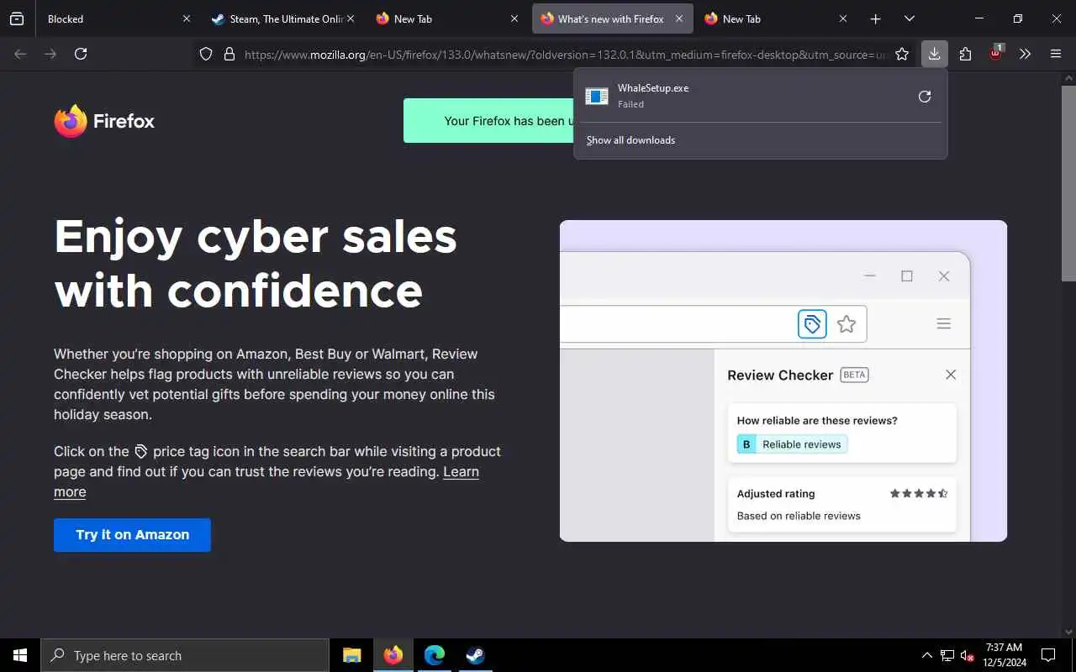Show hidden system tray icons
Screen dimensions: 1076x672
point(926,655)
